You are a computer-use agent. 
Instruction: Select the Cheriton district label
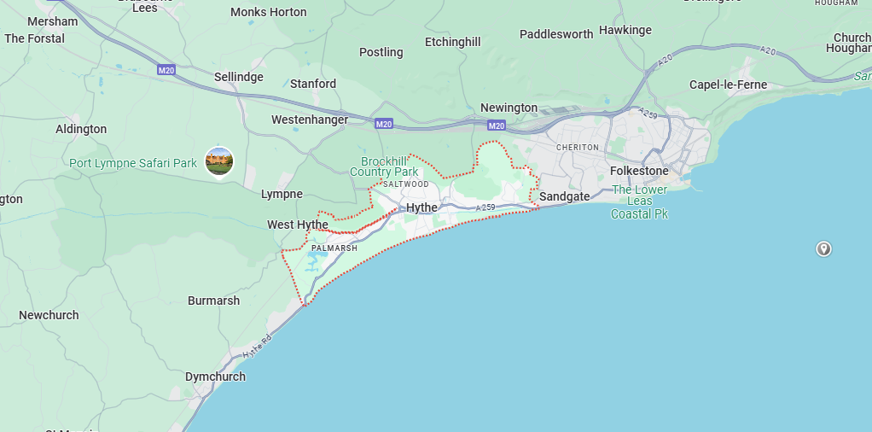tap(578, 148)
